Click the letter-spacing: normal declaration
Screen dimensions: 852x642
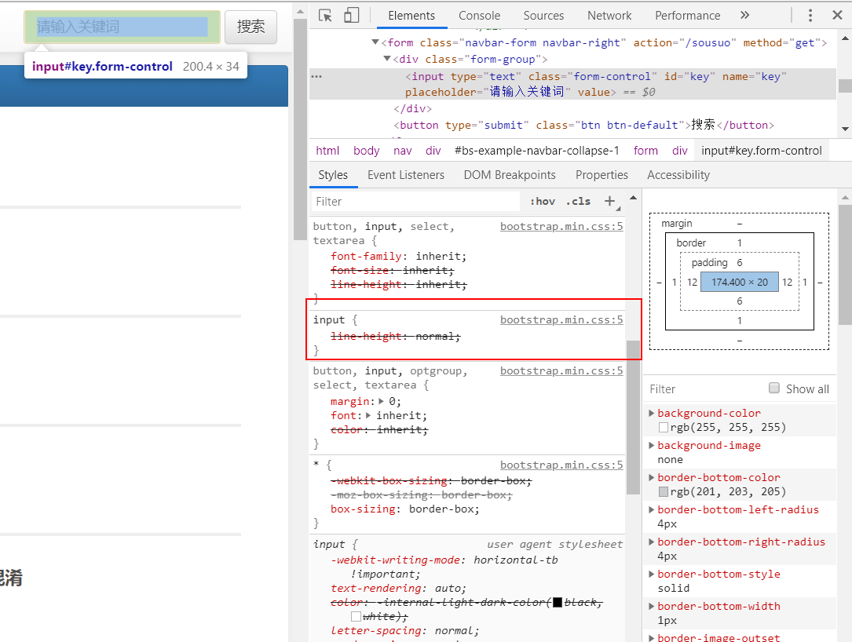[405, 630]
